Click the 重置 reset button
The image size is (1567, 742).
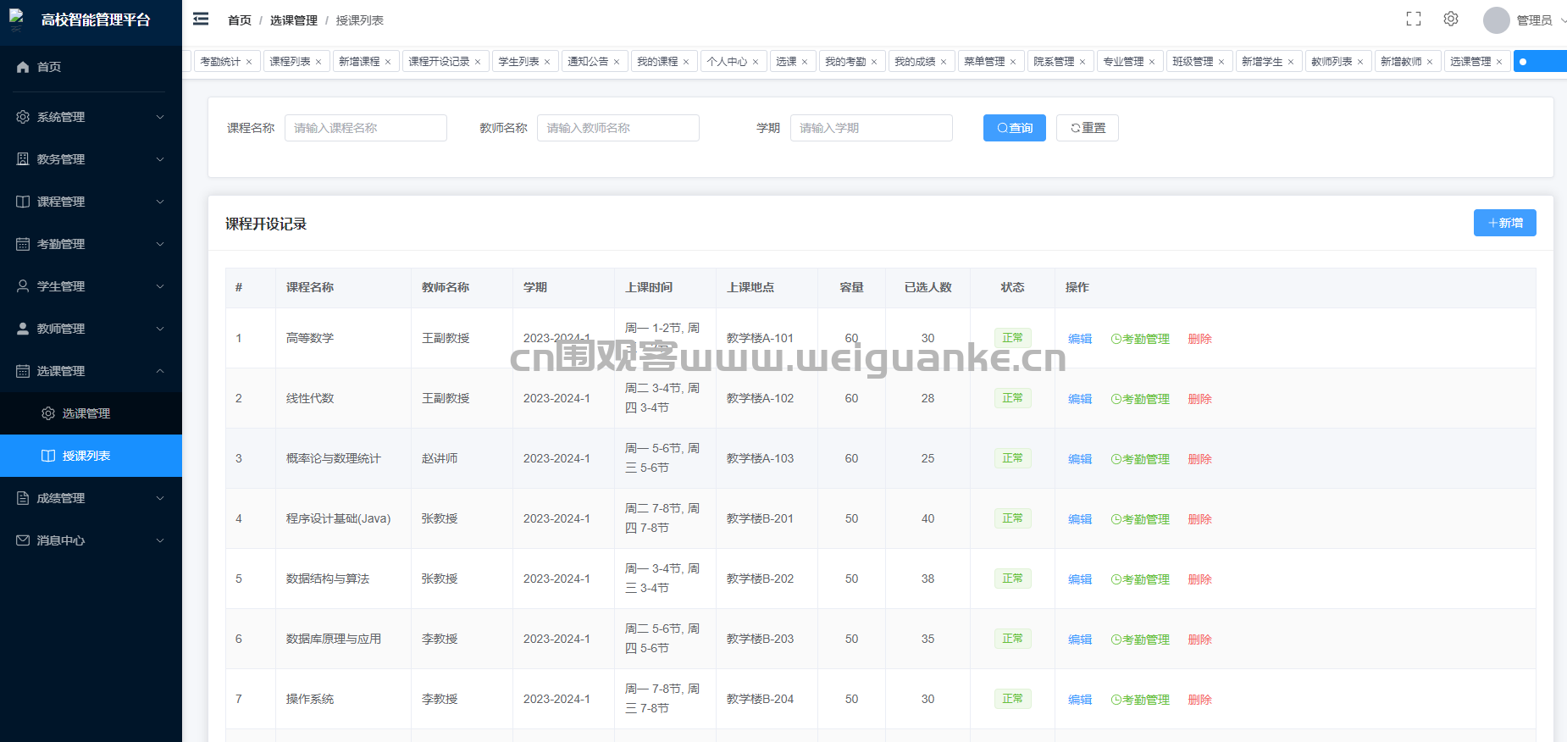[1087, 128]
